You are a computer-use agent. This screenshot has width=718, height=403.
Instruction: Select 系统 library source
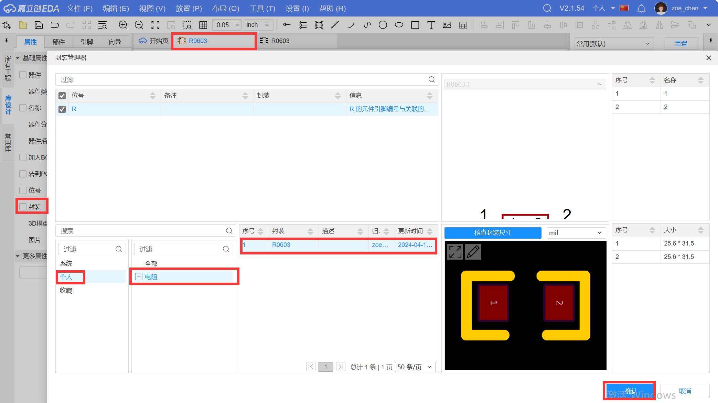pos(66,263)
